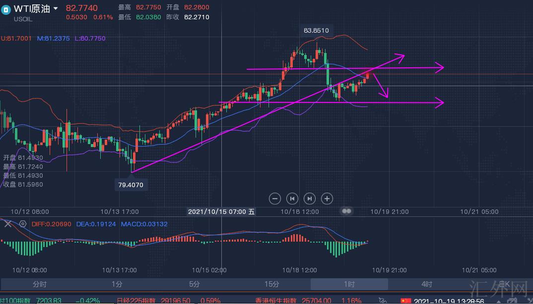The image size is (533, 304).
Task: Click the double-circle handle on time axis
Action: [x=346, y=211]
